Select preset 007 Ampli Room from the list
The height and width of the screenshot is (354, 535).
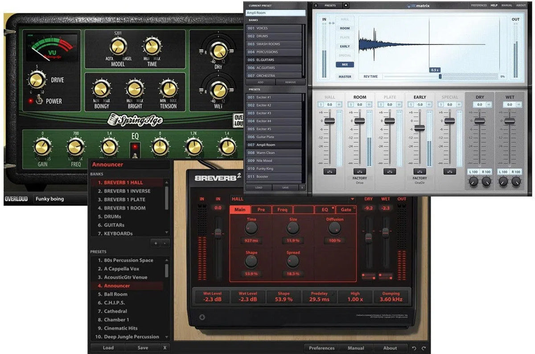(274, 144)
